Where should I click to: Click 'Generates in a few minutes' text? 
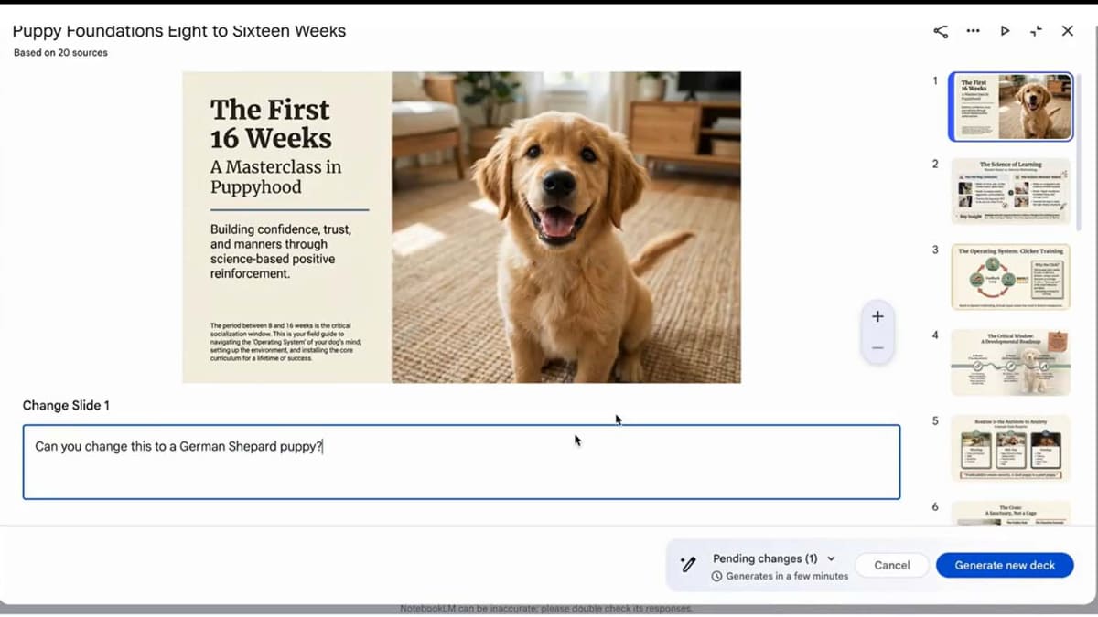pyautogui.click(x=787, y=576)
